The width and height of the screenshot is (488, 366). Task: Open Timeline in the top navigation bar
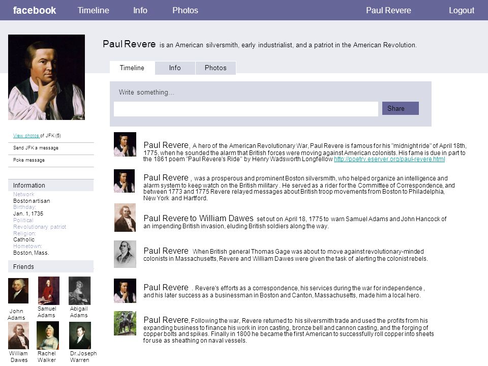click(x=94, y=10)
